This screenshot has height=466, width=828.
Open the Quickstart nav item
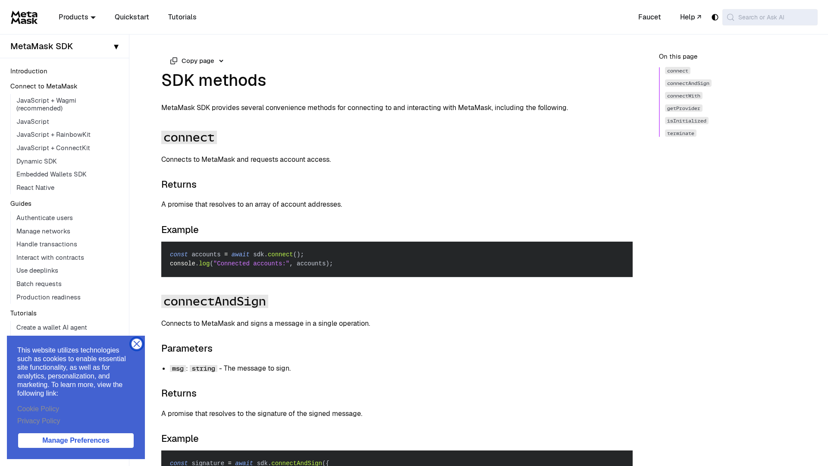(132, 17)
